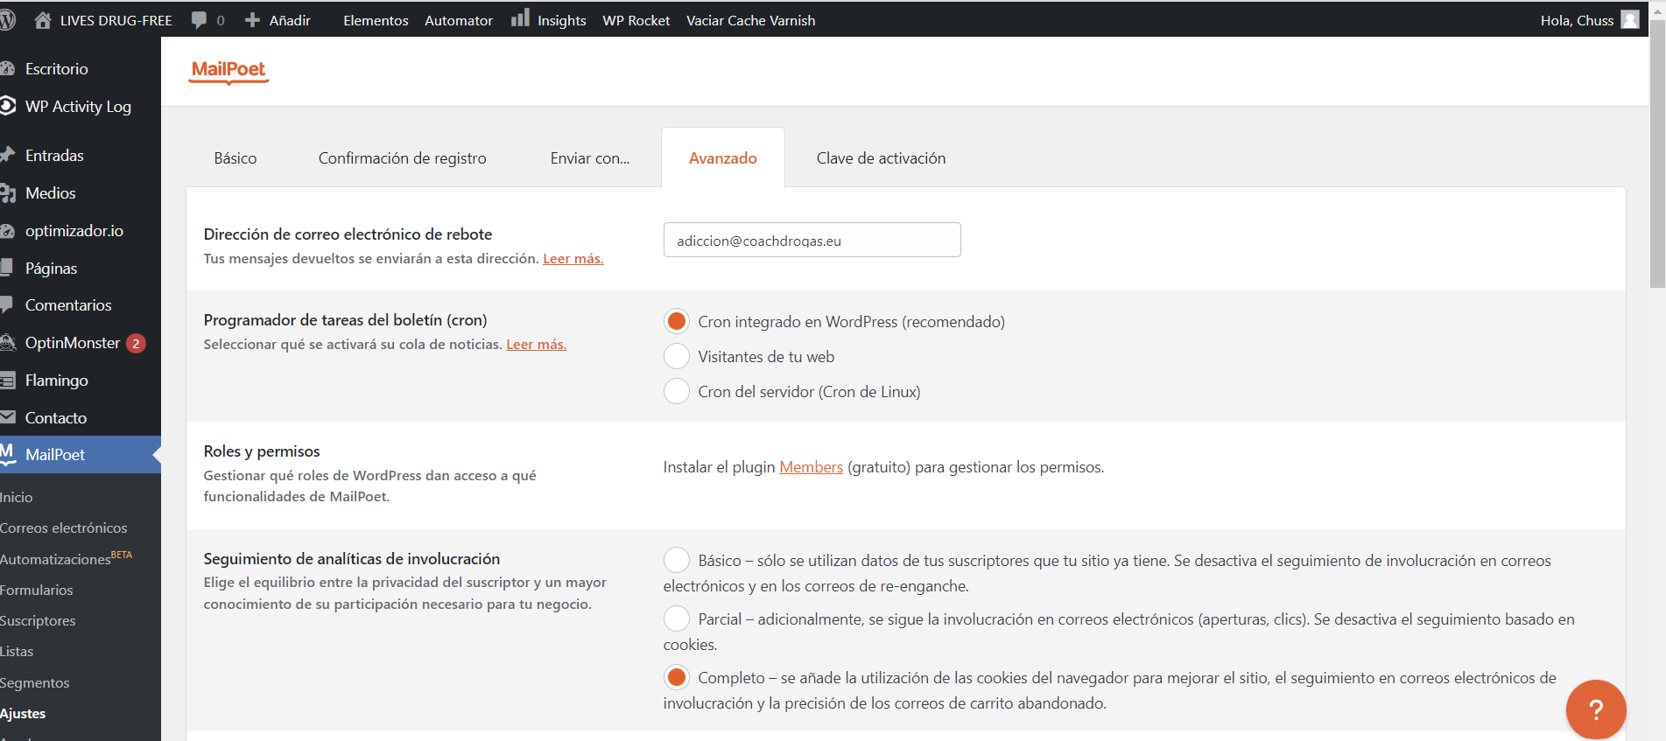The width and height of the screenshot is (1666, 741).
Task: Open Listas submenu item
Action: tap(17, 651)
